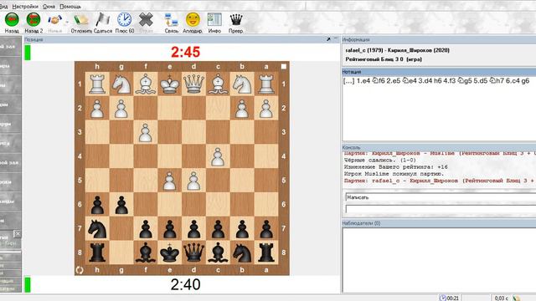Screen dimensions: 536x301
Task: Flip the board with the rotate icon
Action: coord(80,270)
